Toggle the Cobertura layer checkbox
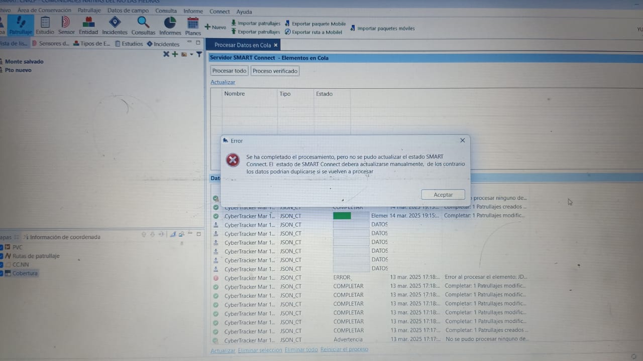 pyautogui.click(x=1, y=273)
